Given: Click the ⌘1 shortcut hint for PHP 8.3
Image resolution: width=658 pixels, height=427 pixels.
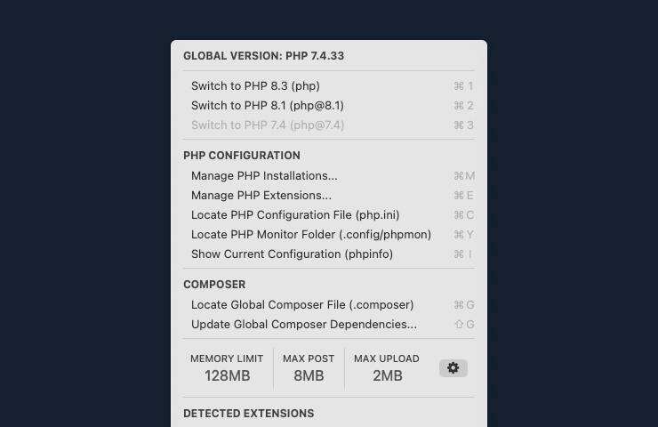Looking at the screenshot, I should coord(463,86).
